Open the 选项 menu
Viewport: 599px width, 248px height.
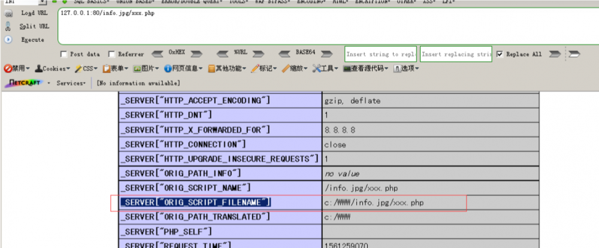[406, 69]
